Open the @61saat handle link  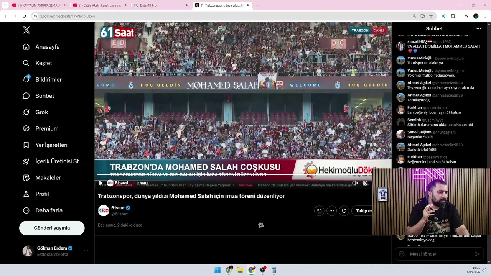click(x=119, y=214)
